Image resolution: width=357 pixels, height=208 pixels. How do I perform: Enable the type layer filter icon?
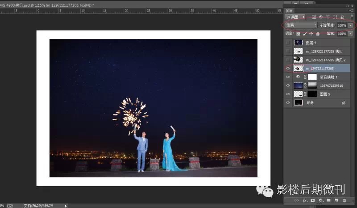pyautogui.click(x=328, y=17)
